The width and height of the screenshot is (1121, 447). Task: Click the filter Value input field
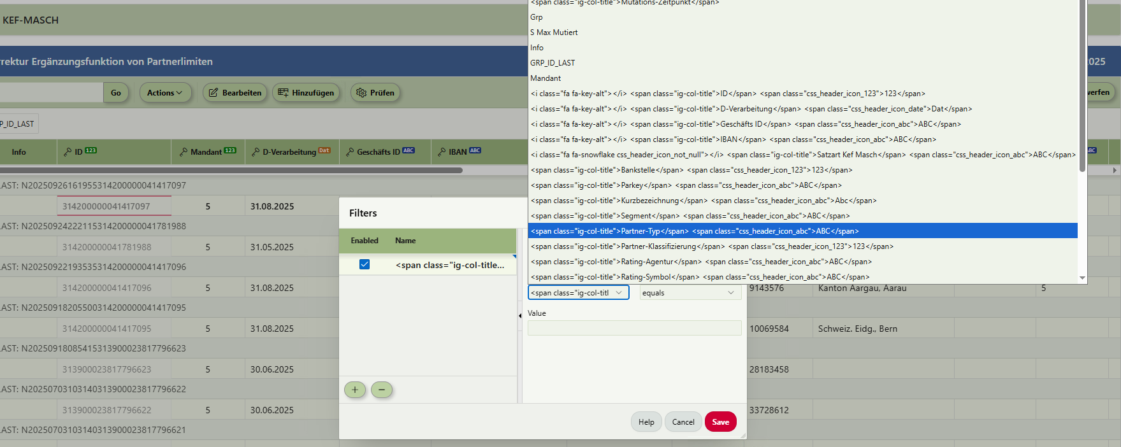[634, 328]
